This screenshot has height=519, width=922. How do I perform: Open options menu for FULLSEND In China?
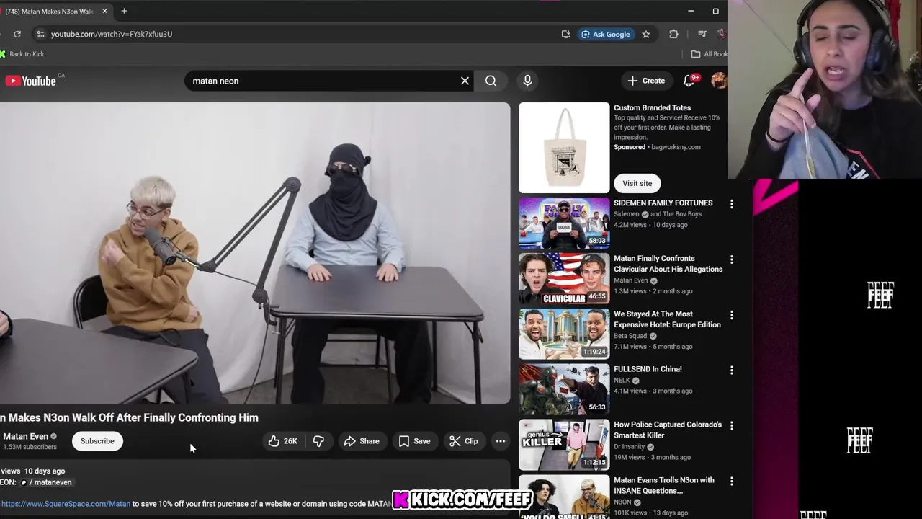(x=732, y=370)
